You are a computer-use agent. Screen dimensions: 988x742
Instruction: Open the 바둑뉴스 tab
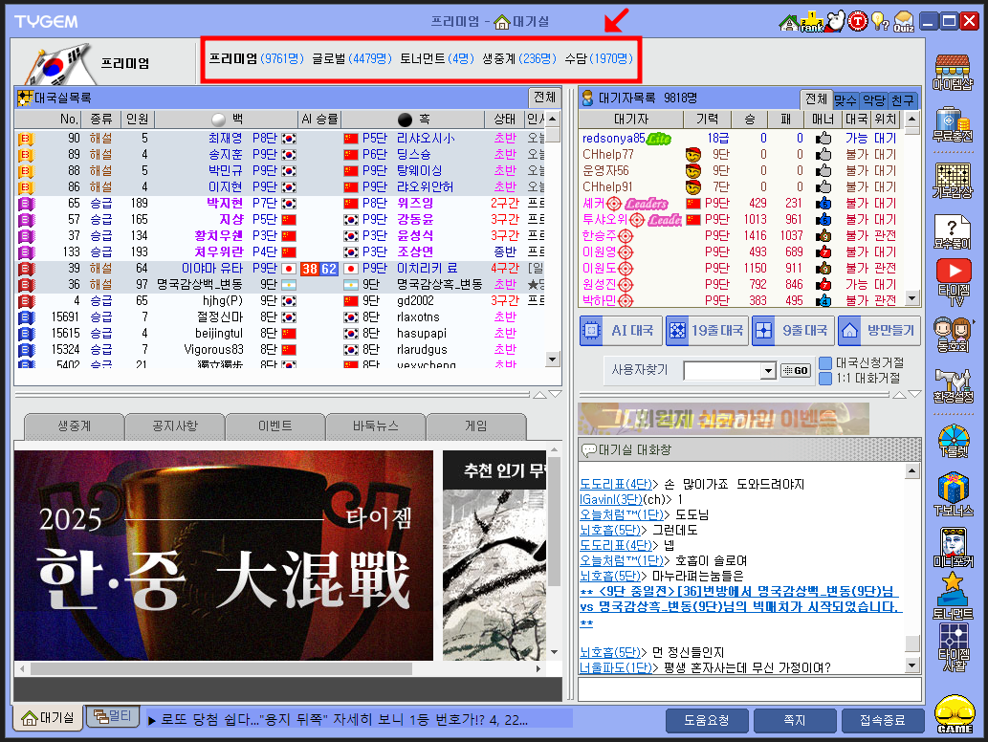tap(376, 426)
